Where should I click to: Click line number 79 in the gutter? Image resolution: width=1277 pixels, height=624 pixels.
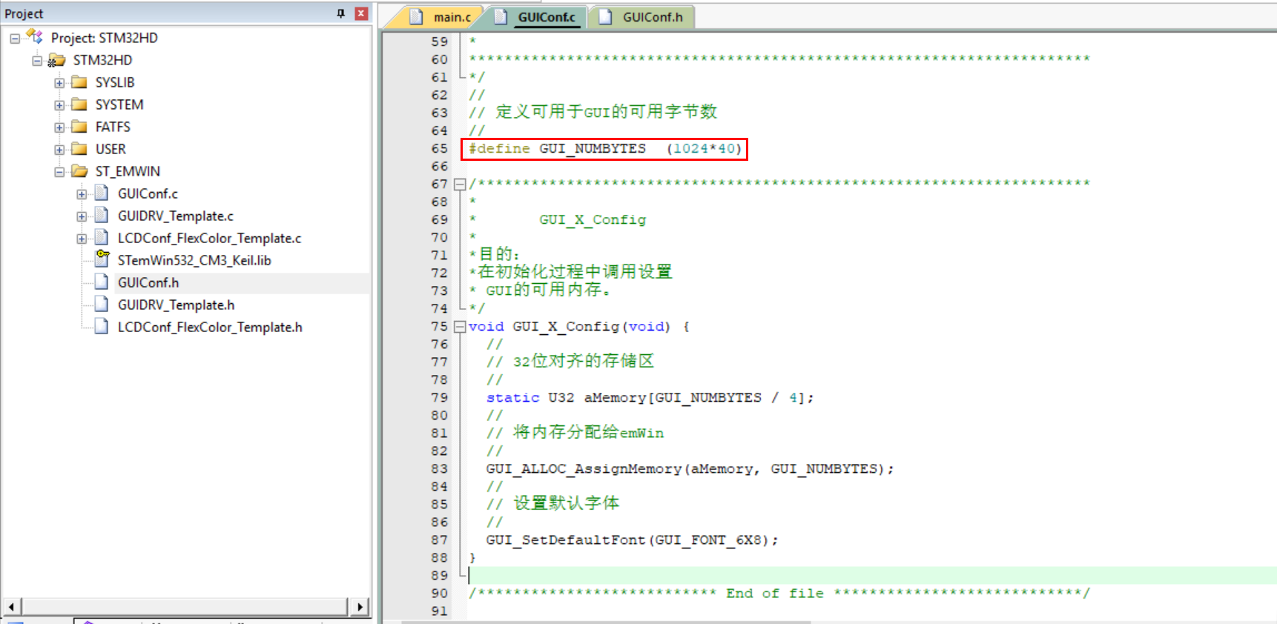(439, 397)
